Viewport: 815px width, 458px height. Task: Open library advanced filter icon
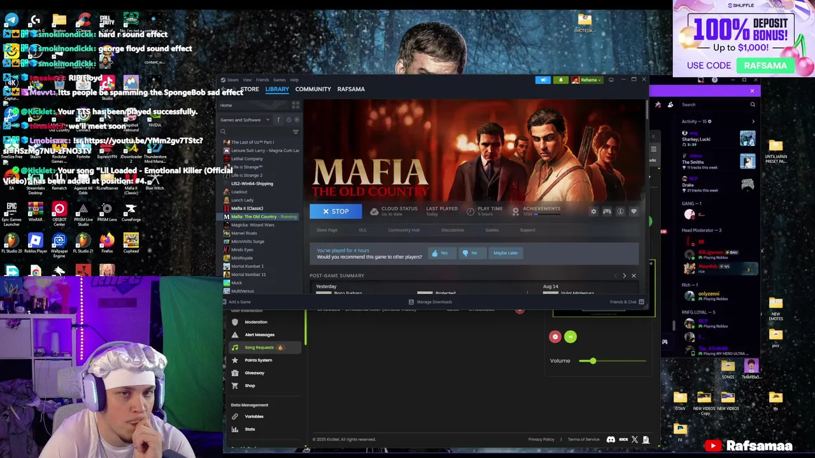295,132
